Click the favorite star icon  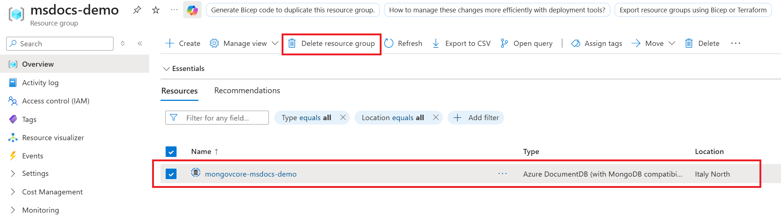coord(156,10)
